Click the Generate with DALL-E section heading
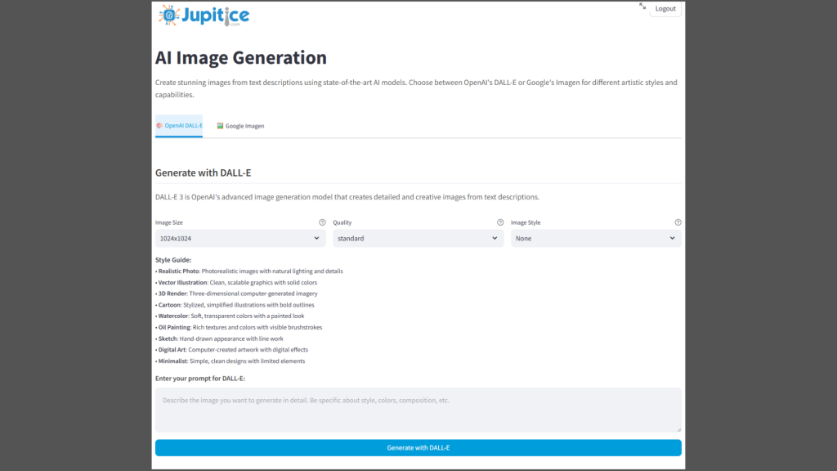The width and height of the screenshot is (837, 471). (203, 173)
